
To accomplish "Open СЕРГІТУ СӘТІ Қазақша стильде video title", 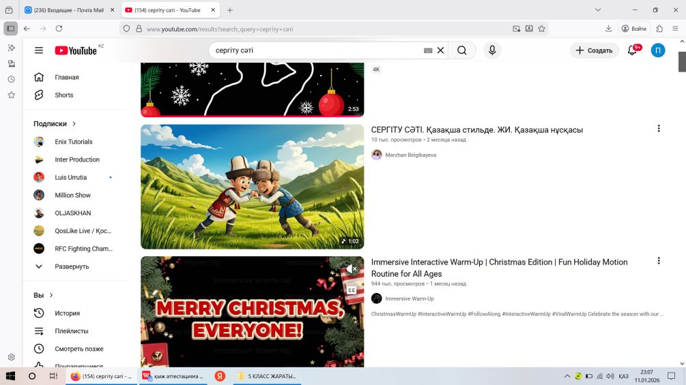I will pos(477,130).
